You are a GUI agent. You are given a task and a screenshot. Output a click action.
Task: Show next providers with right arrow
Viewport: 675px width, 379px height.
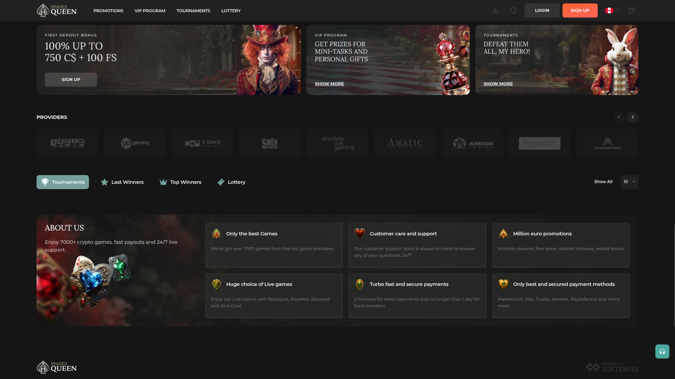[x=632, y=117]
